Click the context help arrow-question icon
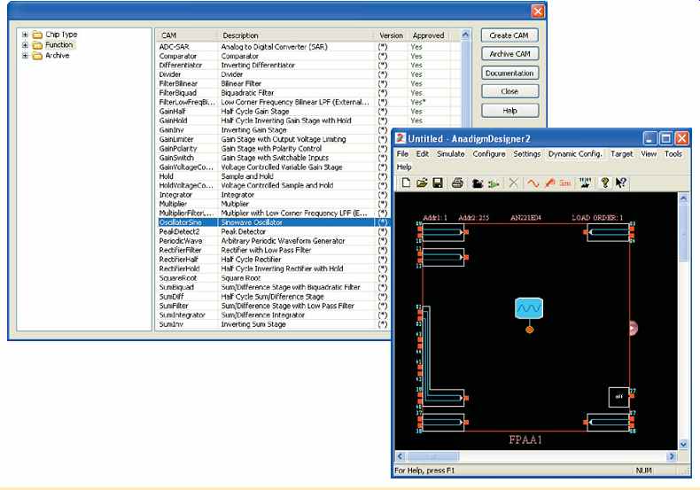700x490 pixels. [x=621, y=183]
